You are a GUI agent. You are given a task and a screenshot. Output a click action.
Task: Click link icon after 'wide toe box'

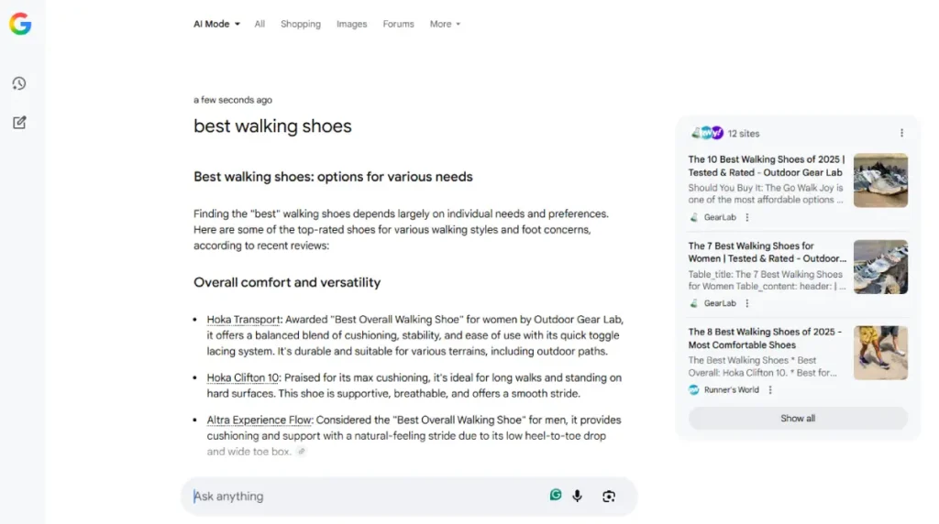(x=301, y=452)
